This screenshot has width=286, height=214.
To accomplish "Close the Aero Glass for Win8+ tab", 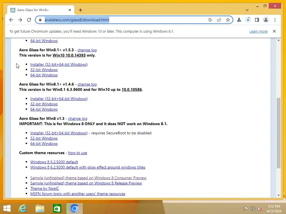I will [x=70, y=10].
